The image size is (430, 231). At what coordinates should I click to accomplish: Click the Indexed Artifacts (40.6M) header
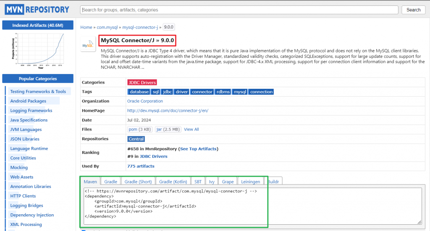click(x=38, y=25)
